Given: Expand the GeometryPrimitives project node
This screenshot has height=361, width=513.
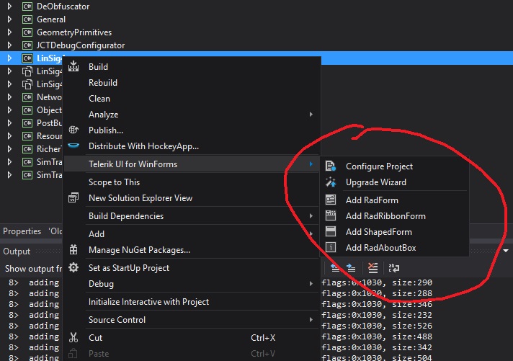Looking at the screenshot, I should click(9, 32).
